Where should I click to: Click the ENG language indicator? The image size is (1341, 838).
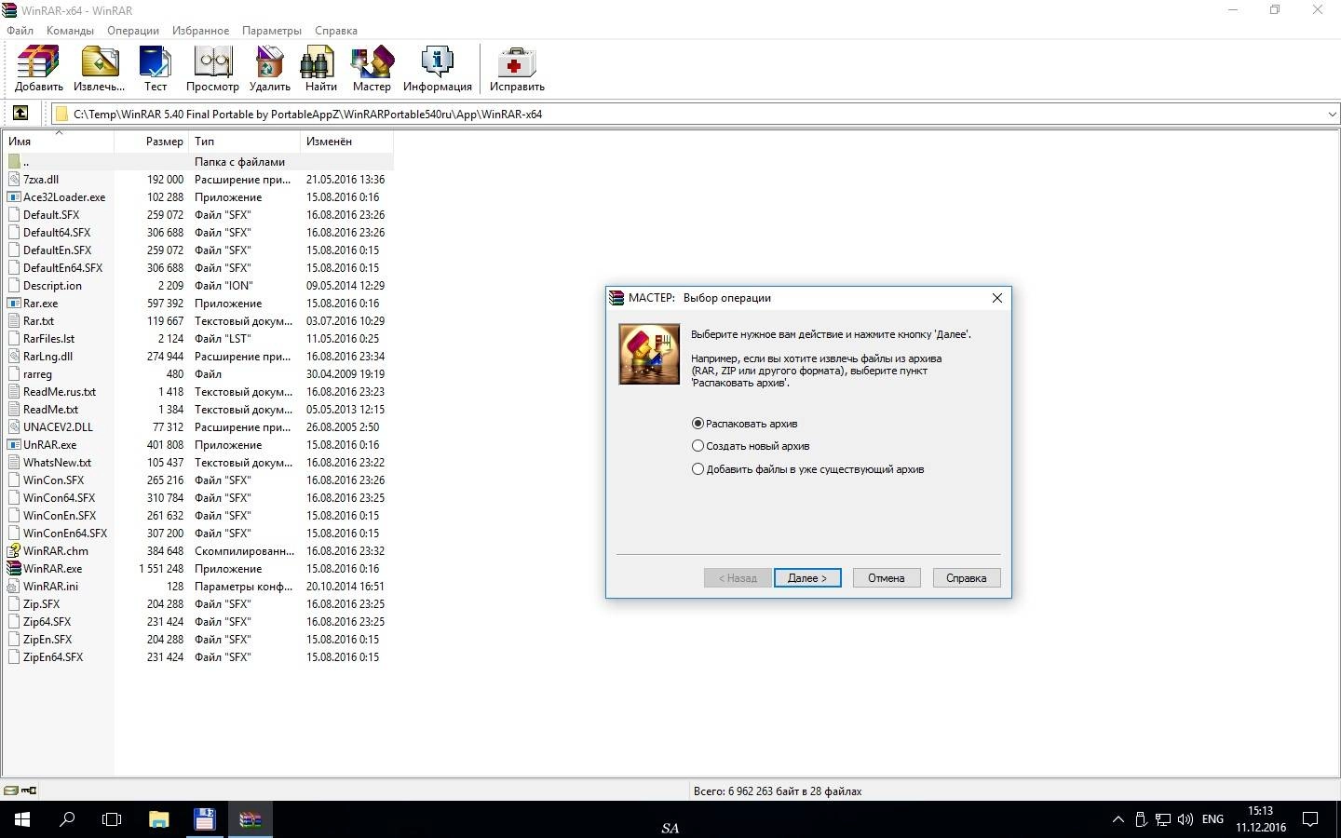click(x=1212, y=819)
